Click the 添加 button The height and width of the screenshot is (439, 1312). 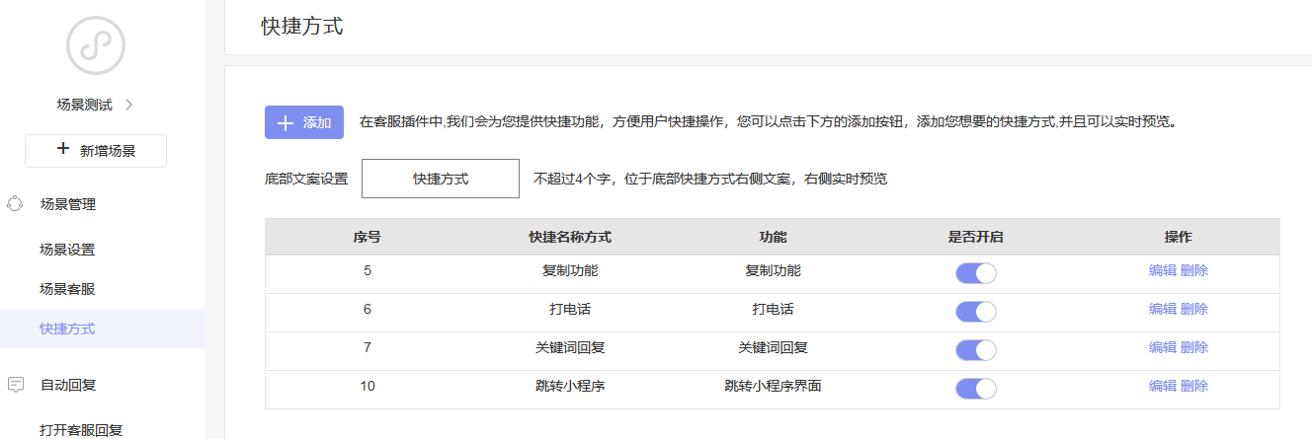click(304, 122)
